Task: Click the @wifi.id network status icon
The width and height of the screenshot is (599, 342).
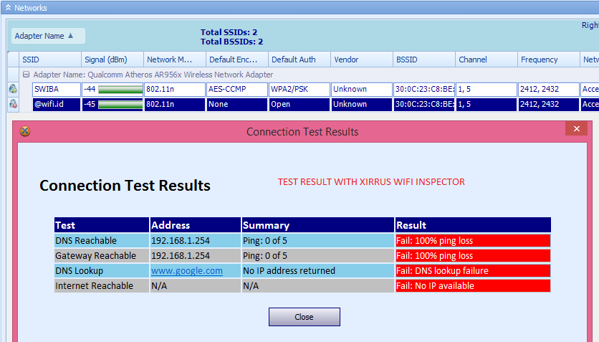Action: pos(13,104)
